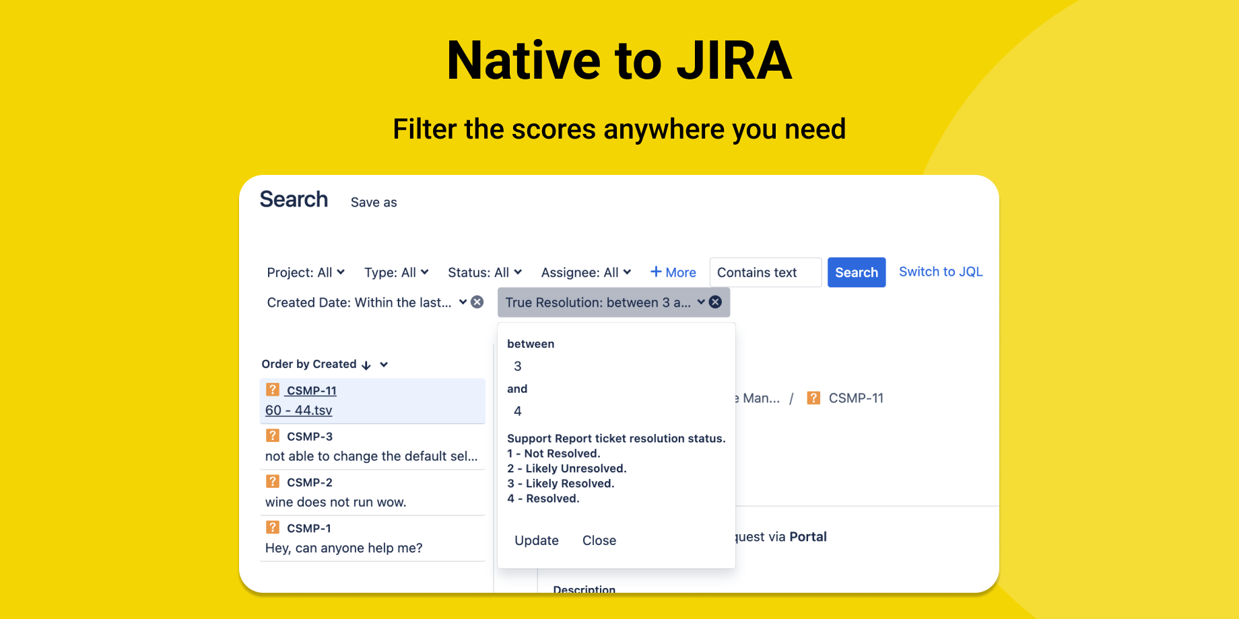Click '3 - Likely Resolved.' legend line
The width and height of the screenshot is (1239, 619).
coord(561,483)
